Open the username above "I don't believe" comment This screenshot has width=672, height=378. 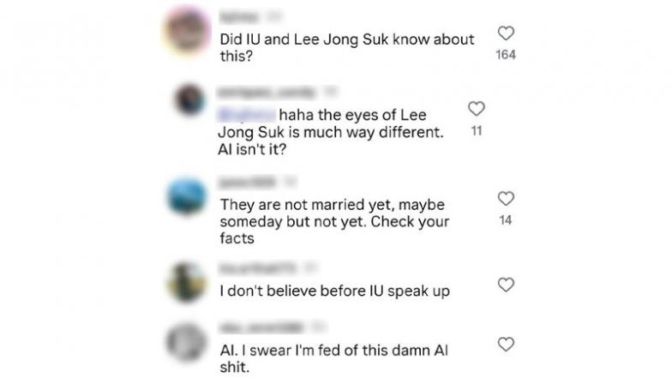(x=258, y=268)
